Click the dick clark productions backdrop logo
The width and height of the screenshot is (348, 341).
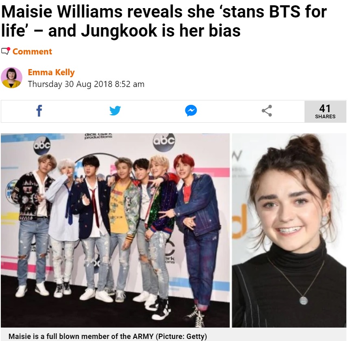tap(98, 136)
